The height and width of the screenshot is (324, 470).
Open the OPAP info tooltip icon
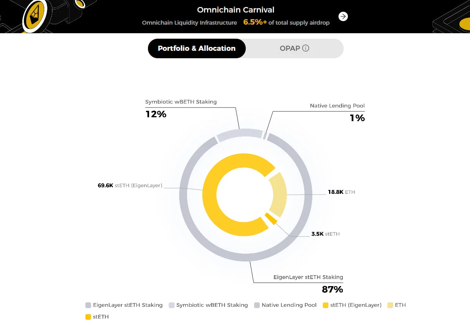tap(306, 48)
